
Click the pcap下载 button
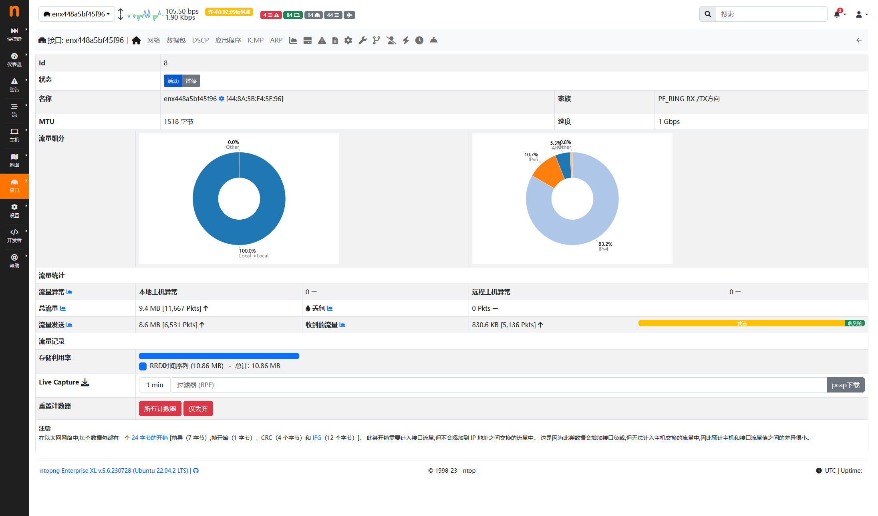[x=846, y=385]
